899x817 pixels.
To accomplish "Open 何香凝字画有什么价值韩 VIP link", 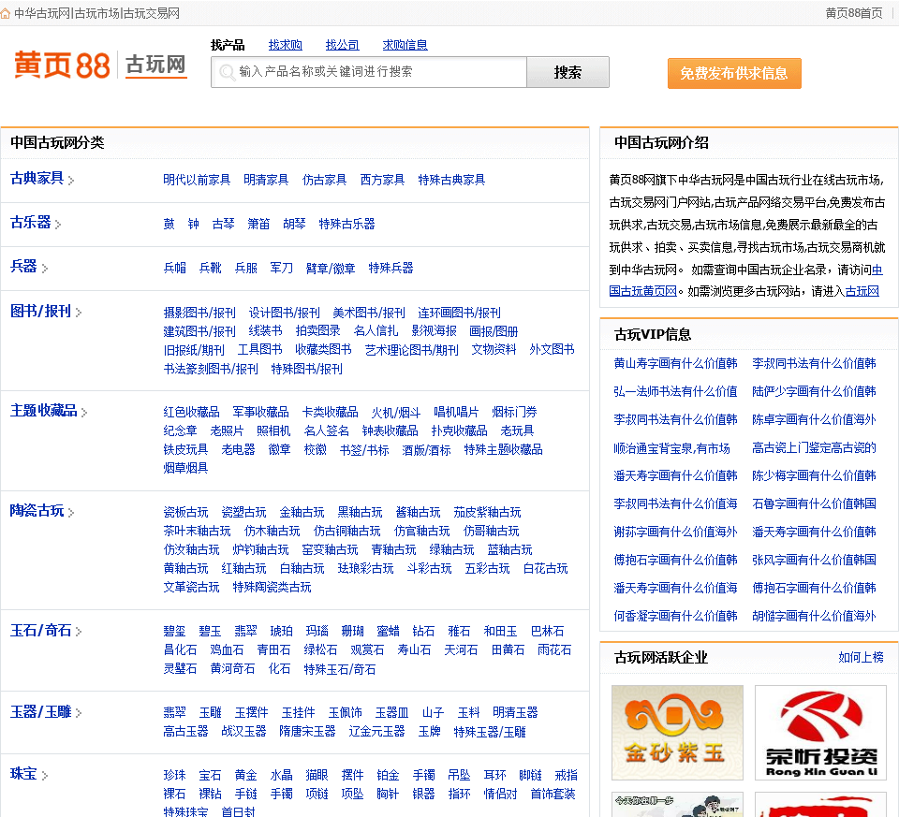I will click(675, 616).
